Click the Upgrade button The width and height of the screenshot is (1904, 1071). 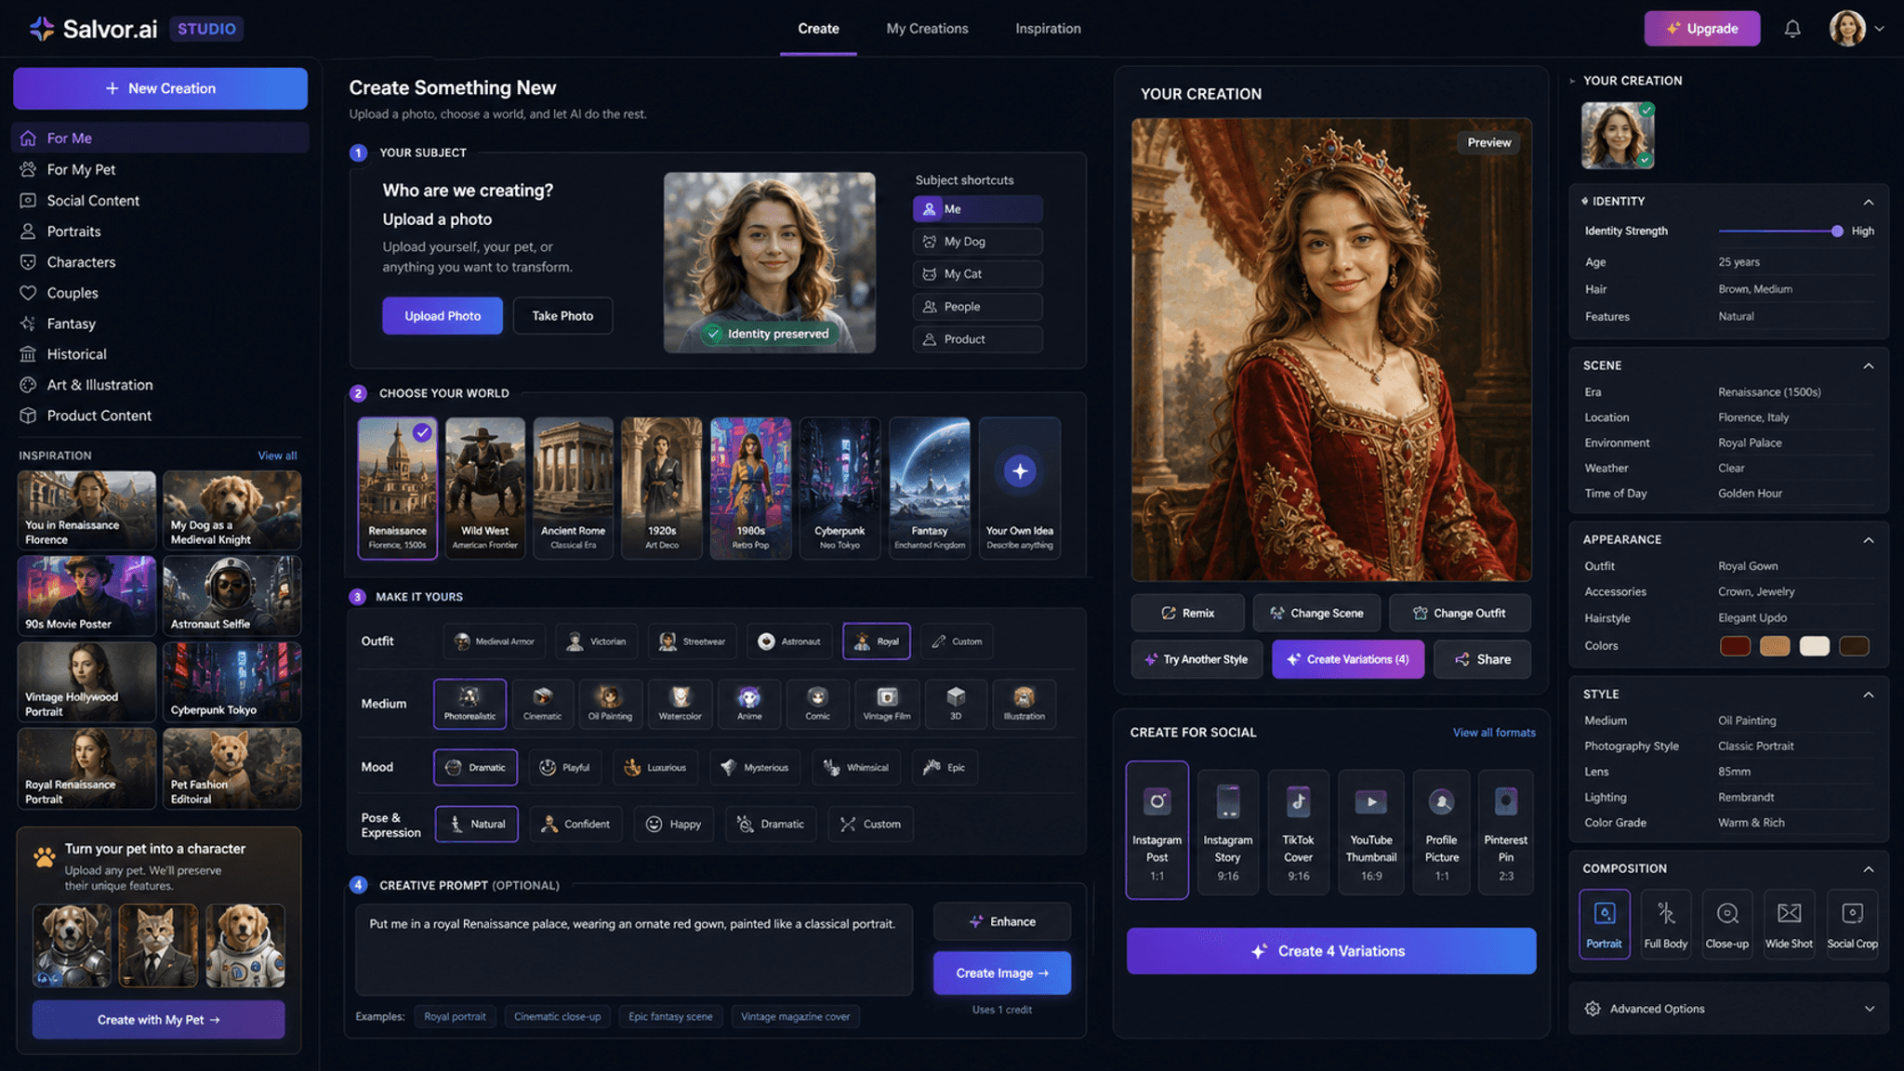tap(1701, 29)
